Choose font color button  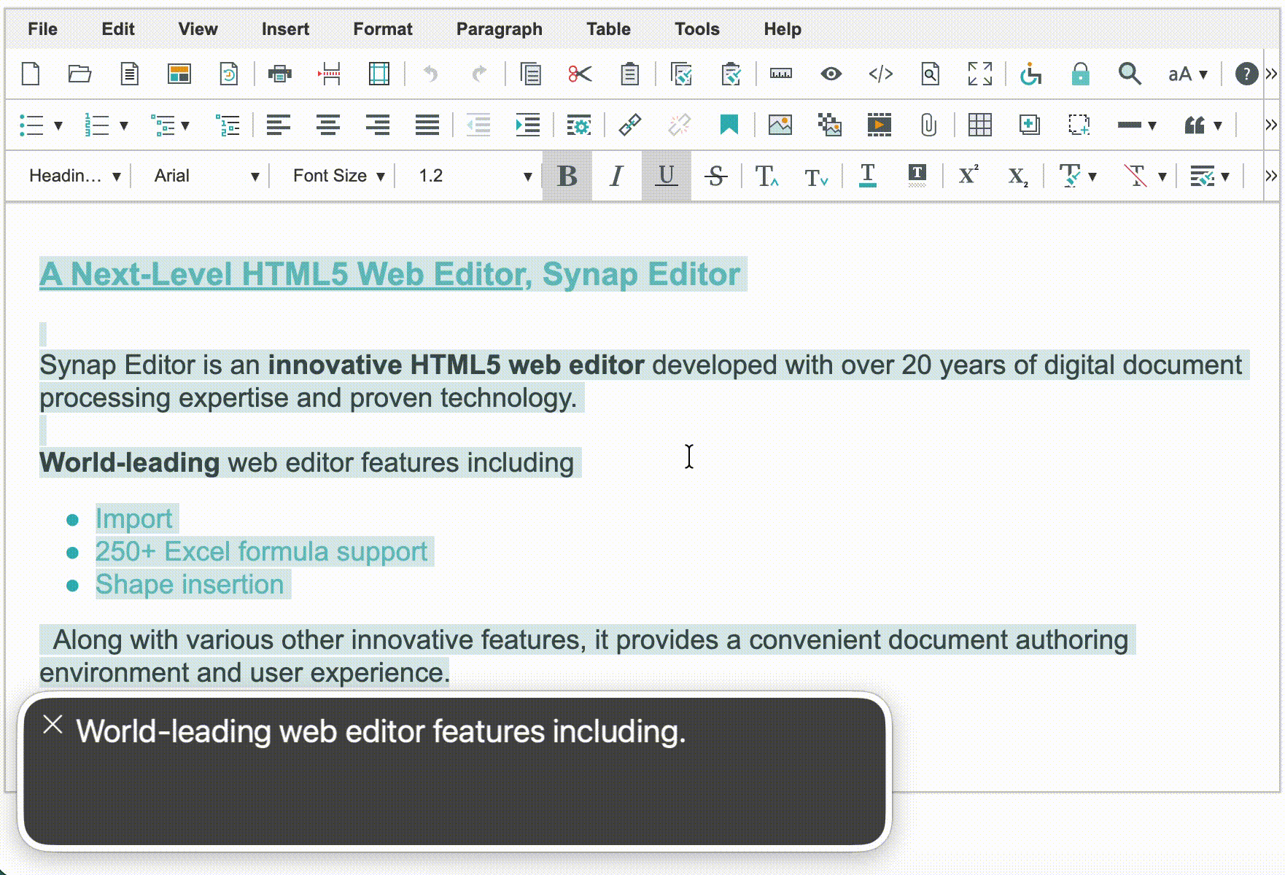coord(867,176)
